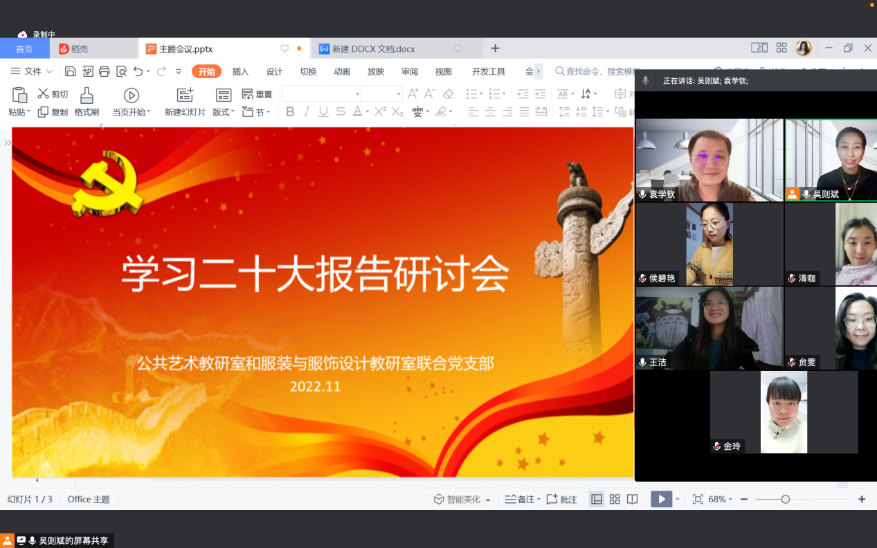Align text left
The width and height of the screenshot is (877, 548).
(473, 112)
